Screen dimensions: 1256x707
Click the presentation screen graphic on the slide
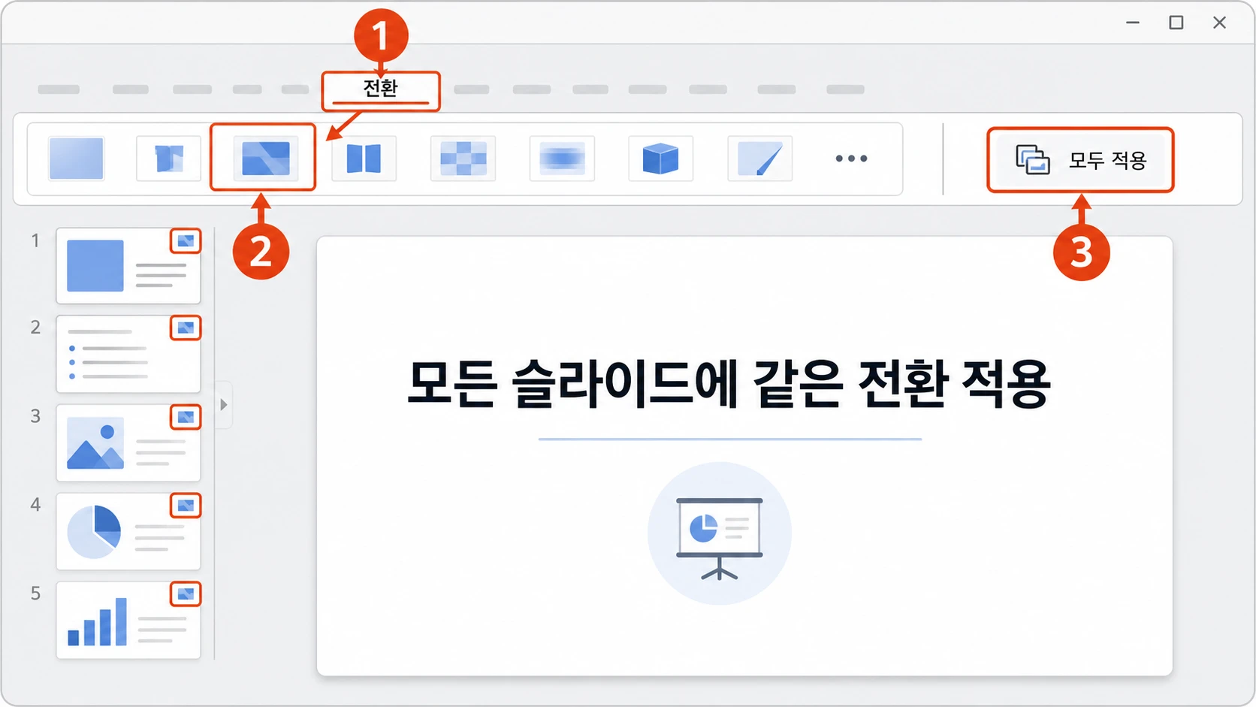[x=720, y=533]
